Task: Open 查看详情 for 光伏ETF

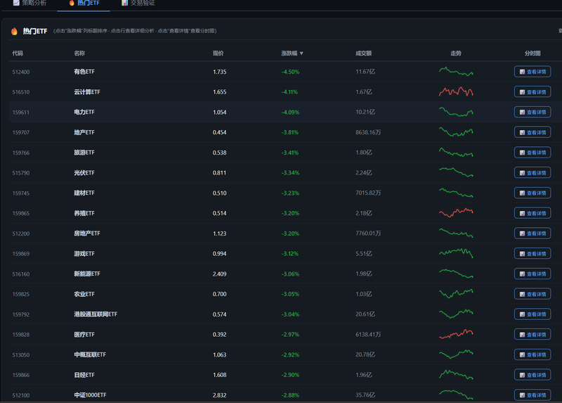Action: click(x=532, y=172)
